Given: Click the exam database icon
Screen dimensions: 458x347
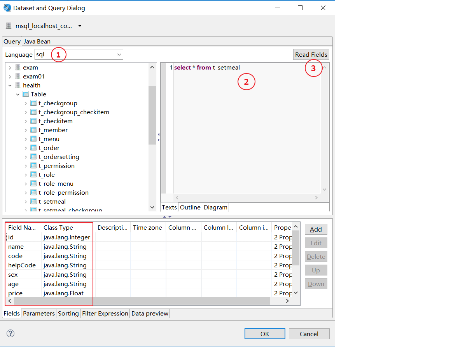Looking at the screenshot, I should (x=18, y=67).
